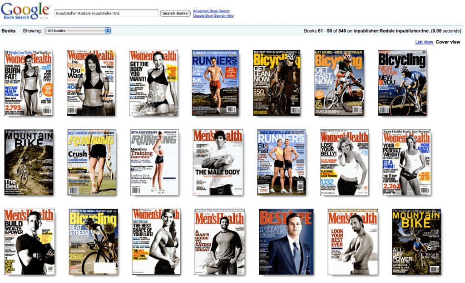
Task: Select the Cover view label
Action: point(448,42)
